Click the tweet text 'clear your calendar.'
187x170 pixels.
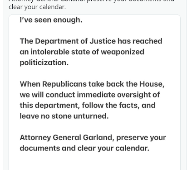coord(37,7)
